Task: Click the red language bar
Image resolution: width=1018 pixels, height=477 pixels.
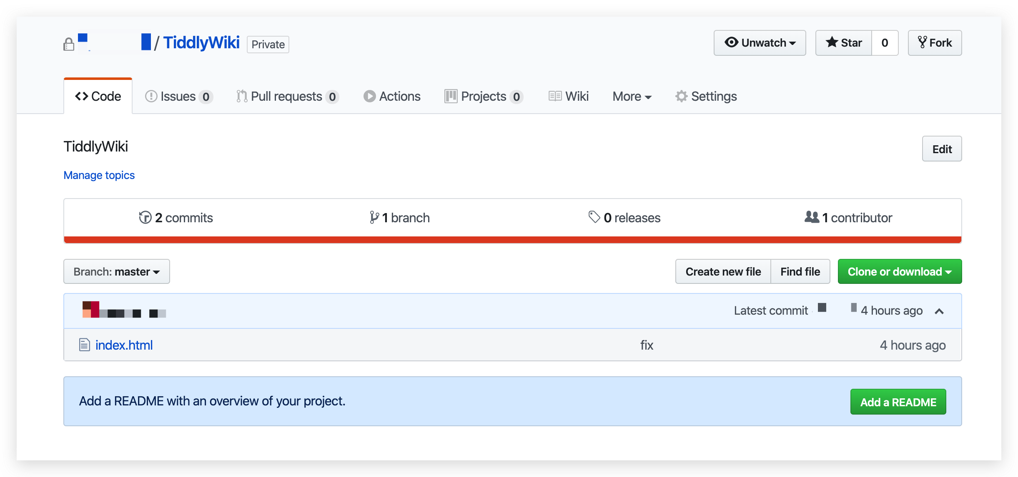Action: (x=513, y=239)
